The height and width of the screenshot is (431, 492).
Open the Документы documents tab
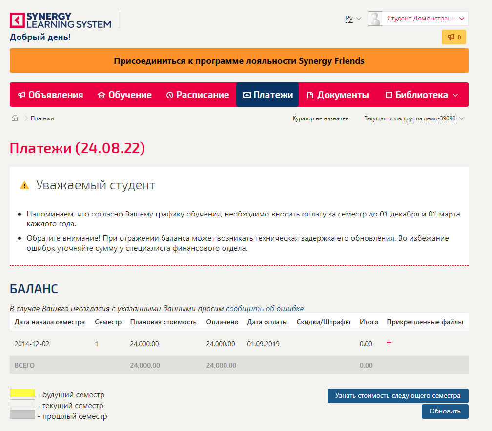pos(338,95)
